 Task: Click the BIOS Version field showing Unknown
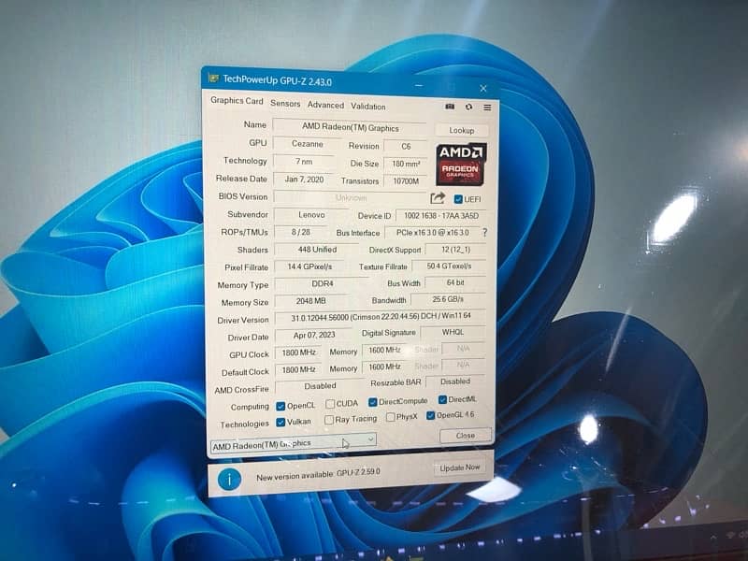click(350, 197)
